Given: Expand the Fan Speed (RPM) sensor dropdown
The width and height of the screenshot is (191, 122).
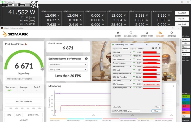Looking at the screenshot, I should 131,67.
